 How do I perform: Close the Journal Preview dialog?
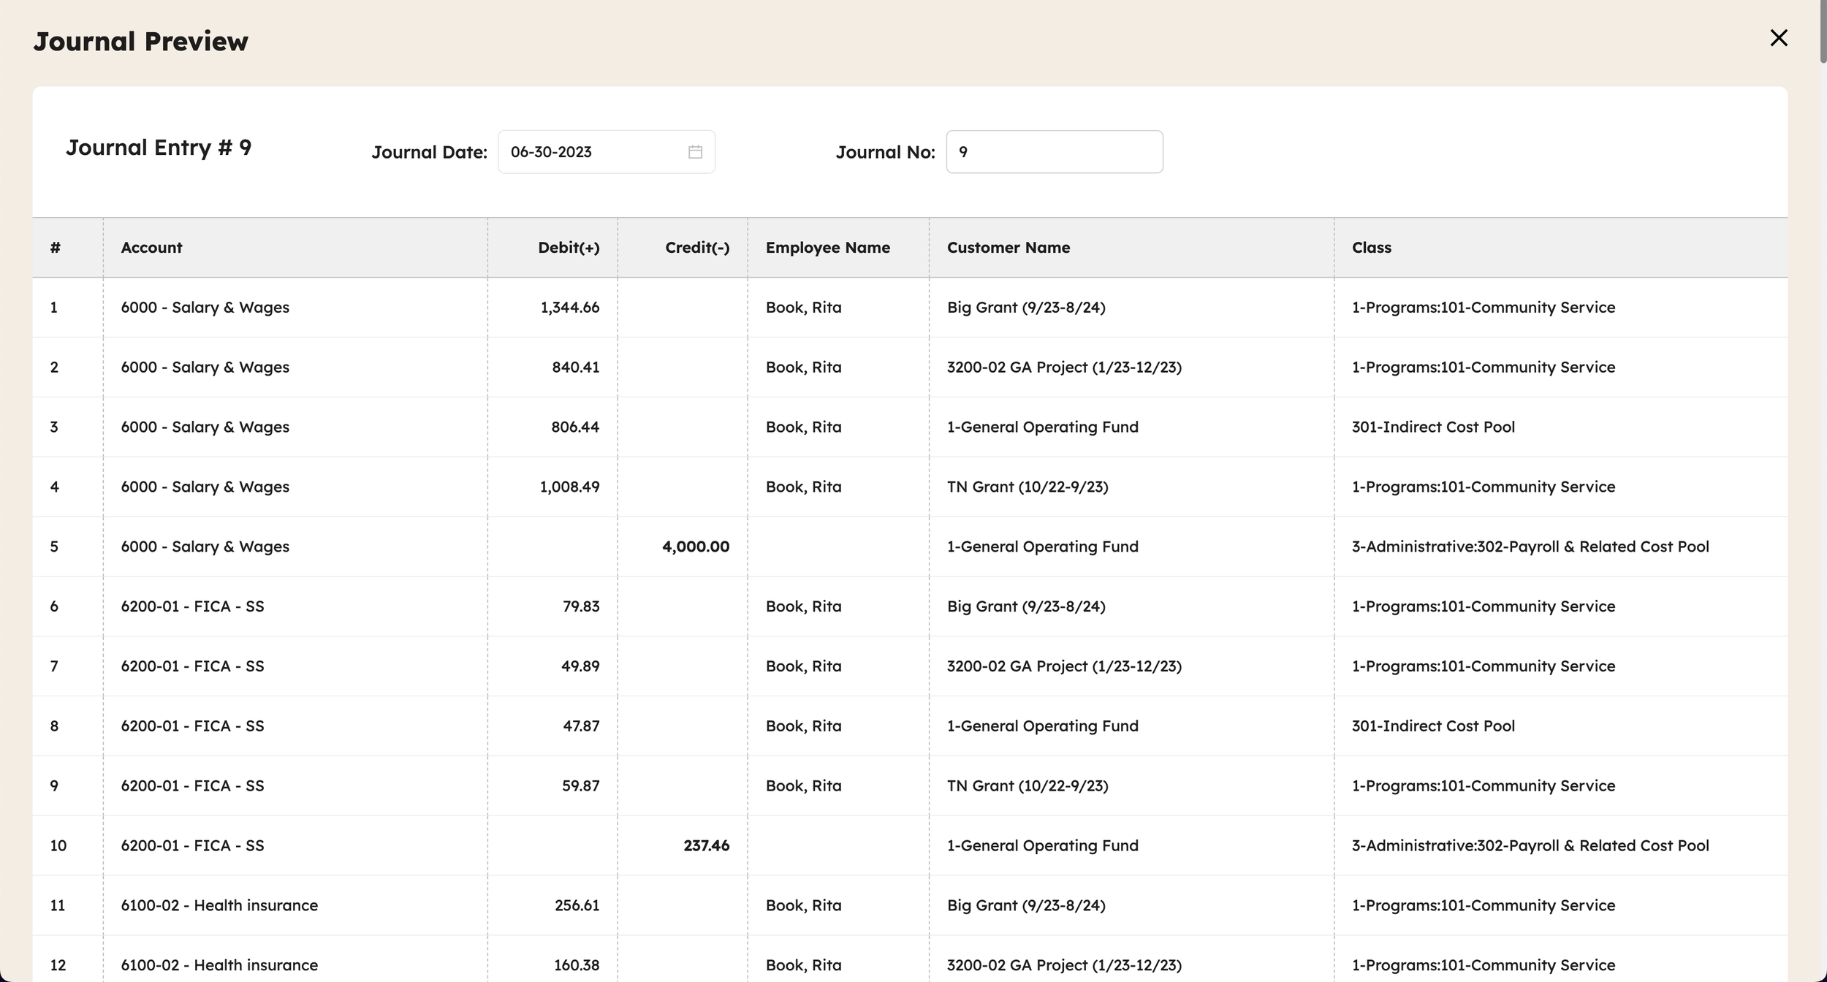(1778, 38)
